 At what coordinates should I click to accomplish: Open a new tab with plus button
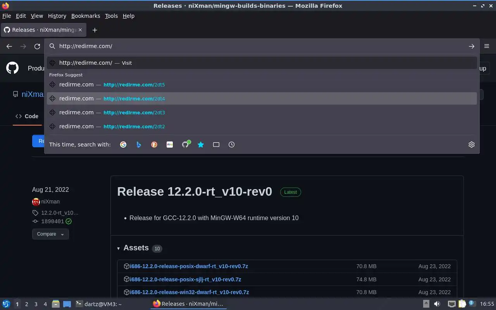95,30
